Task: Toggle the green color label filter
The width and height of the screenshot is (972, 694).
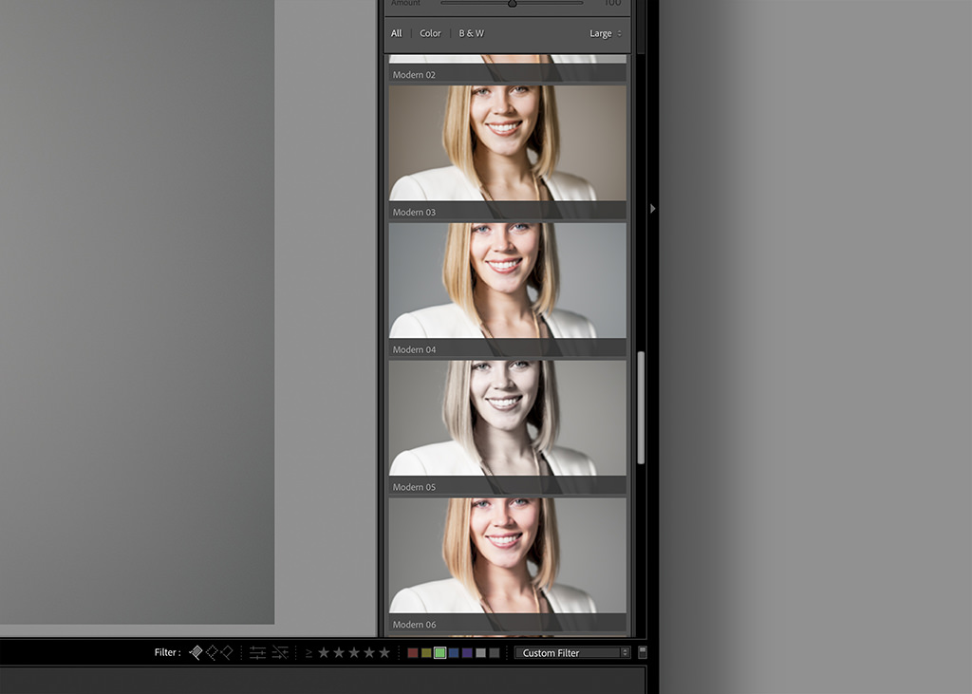Action: point(440,653)
